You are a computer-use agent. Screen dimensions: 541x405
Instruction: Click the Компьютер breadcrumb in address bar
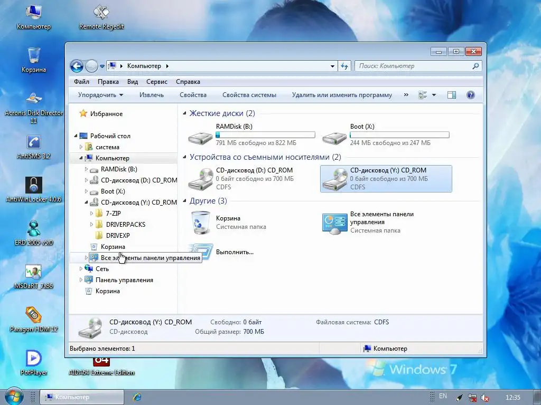(x=144, y=66)
